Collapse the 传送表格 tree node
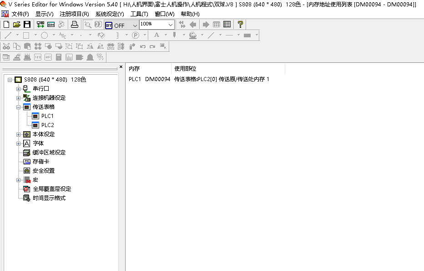Image resolution: width=424 pixels, height=271 pixels. (x=19, y=107)
